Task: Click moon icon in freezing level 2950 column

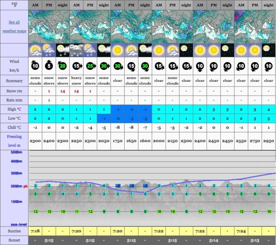Action: tap(269, 50)
